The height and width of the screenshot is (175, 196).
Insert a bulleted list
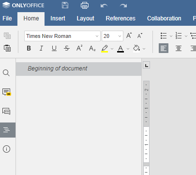point(164,35)
